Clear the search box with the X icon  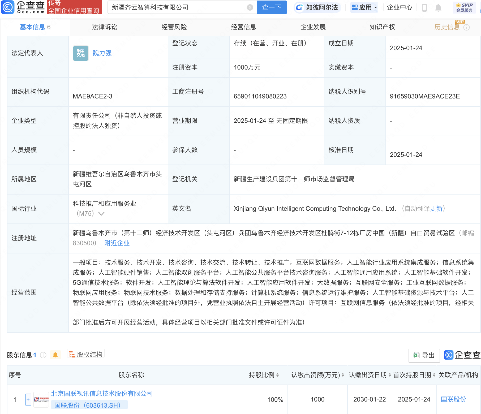pyautogui.click(x=250, y=7)
